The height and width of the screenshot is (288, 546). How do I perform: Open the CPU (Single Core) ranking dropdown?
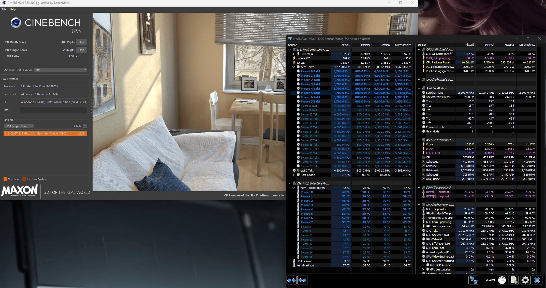pyautogui.click(x=19, y=126)
